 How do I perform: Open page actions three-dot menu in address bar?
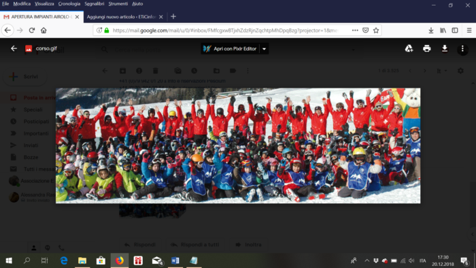(x=355, y=31)
